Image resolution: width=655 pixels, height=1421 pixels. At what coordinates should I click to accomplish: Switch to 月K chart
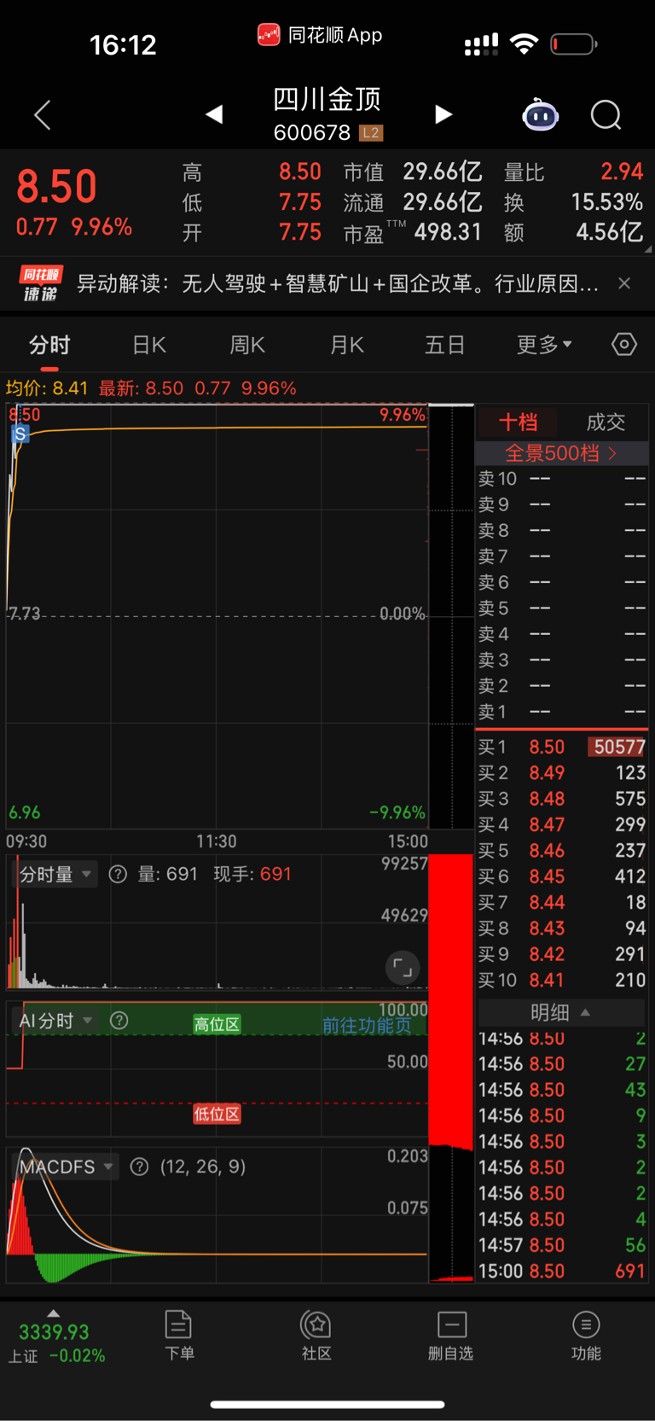(x=347, y=345)
